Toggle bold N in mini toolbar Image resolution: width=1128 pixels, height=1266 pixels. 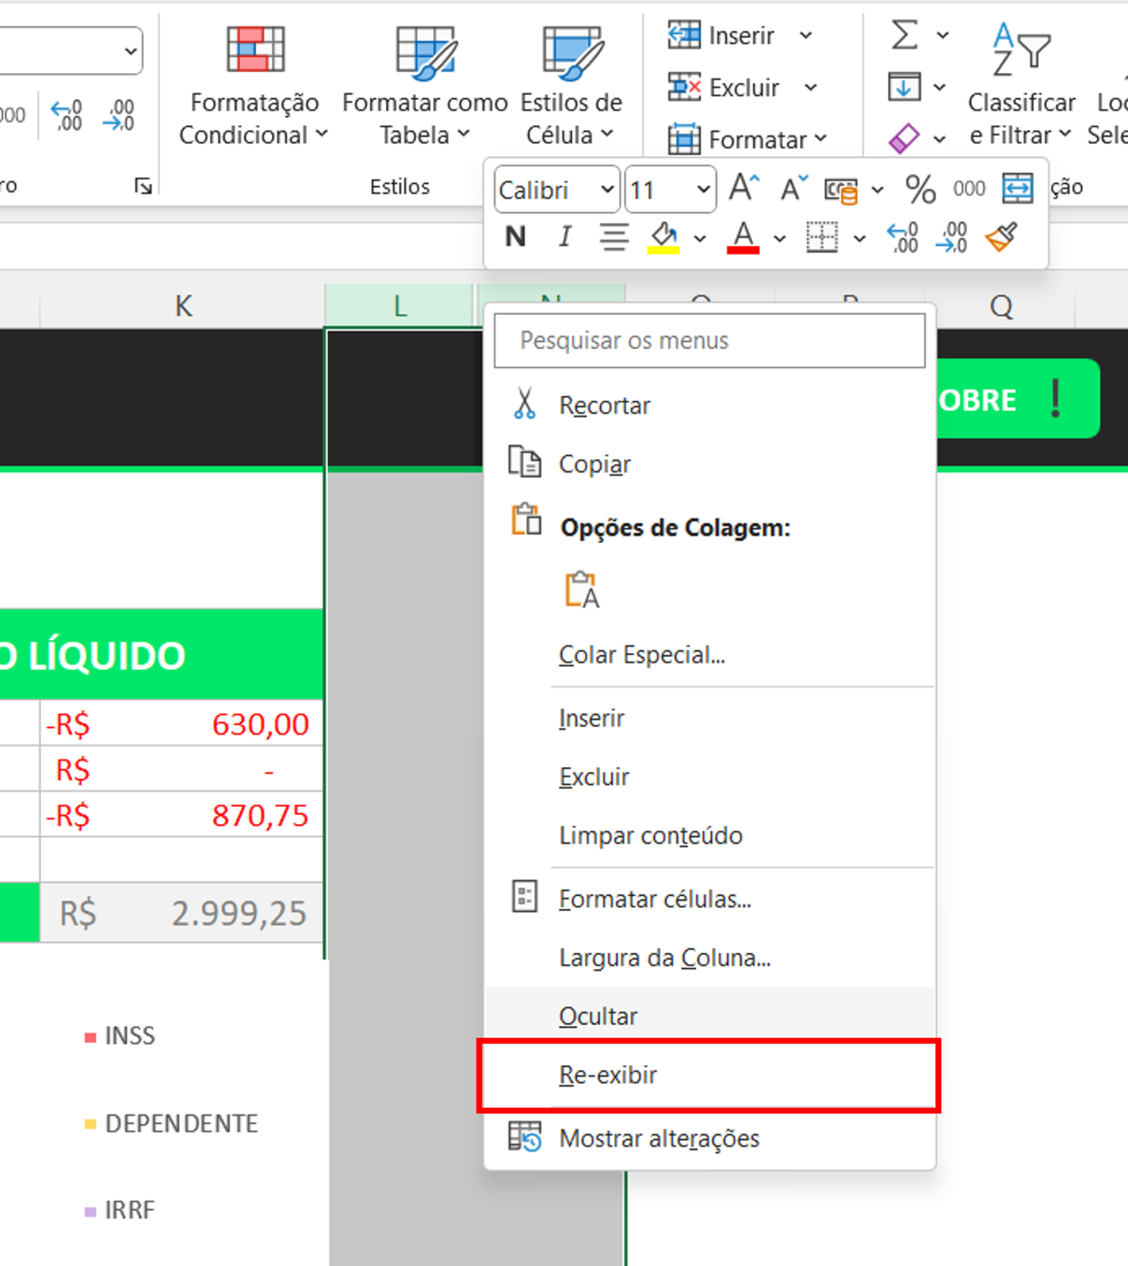coord(515,237)
